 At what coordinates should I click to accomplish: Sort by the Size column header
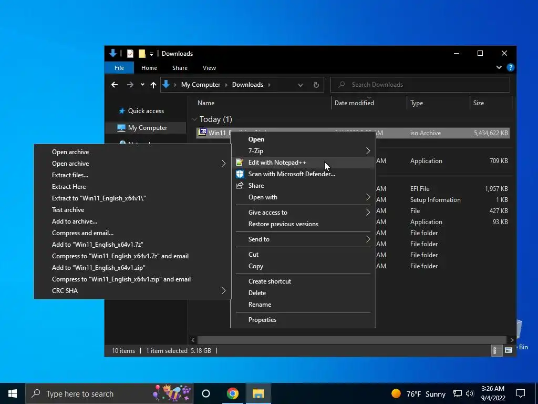(x=490, y=103)
